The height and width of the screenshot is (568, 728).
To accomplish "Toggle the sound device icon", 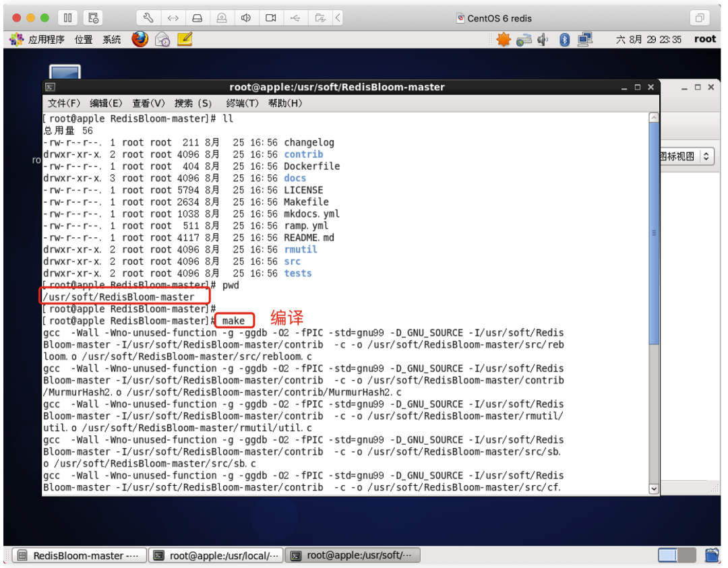I will click(x=246, y=18).
